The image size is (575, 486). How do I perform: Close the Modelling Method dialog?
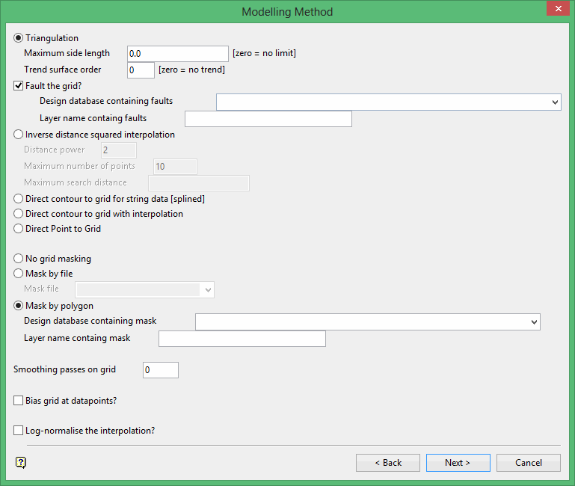(x=558, y=8)
